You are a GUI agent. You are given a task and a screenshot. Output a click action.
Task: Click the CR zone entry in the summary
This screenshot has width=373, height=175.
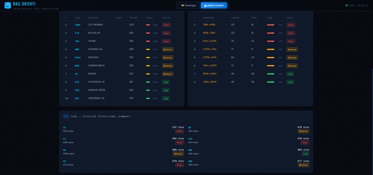124,129
